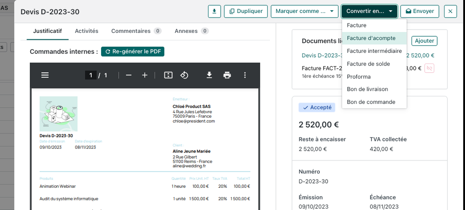
Task: Click 'Re-générer le PDF' button
Action: click(133, 51)
